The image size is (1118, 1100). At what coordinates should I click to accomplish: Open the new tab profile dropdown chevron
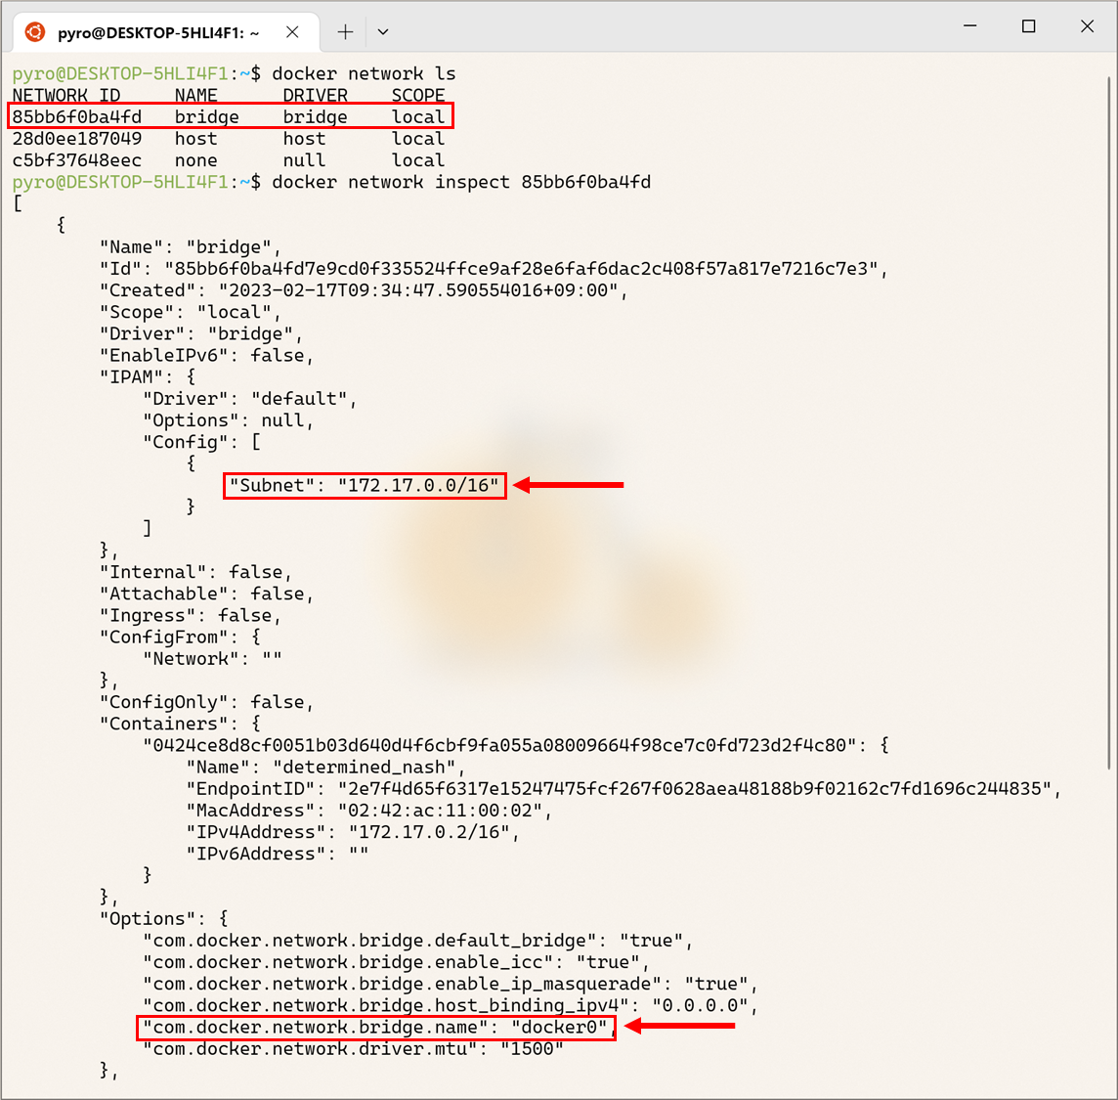coord(383,32)
